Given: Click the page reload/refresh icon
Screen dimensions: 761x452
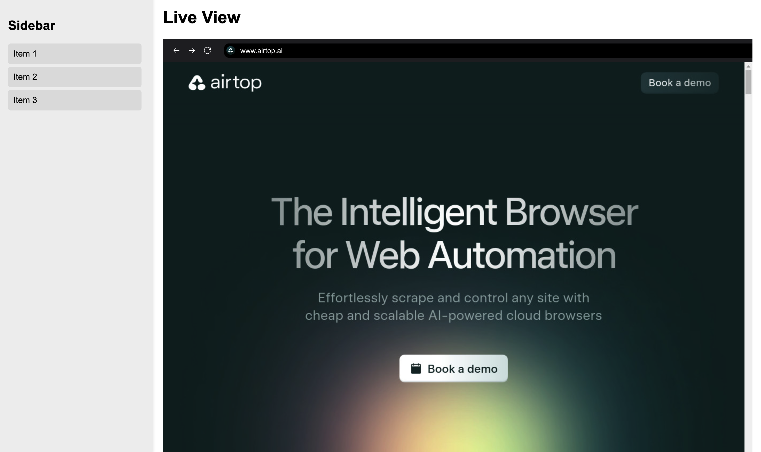Looking at the screenshot, I should tap(207, 50).
